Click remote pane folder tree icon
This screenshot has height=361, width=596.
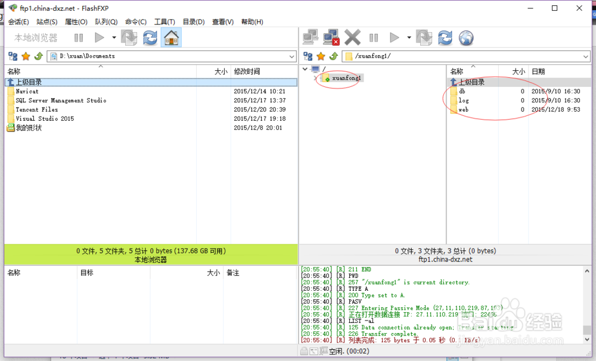[x=308, y=56]
